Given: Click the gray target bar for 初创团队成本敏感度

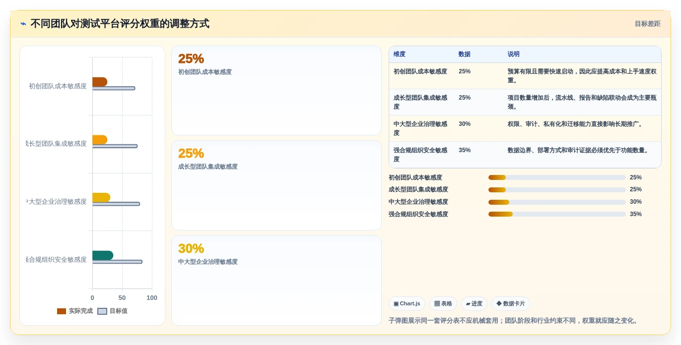Looking at the screenshot, I should point(114,88).
